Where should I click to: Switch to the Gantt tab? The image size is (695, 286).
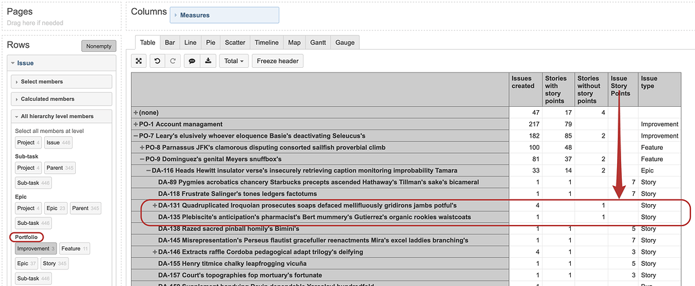pyautogui.click(x=318, y=42)
